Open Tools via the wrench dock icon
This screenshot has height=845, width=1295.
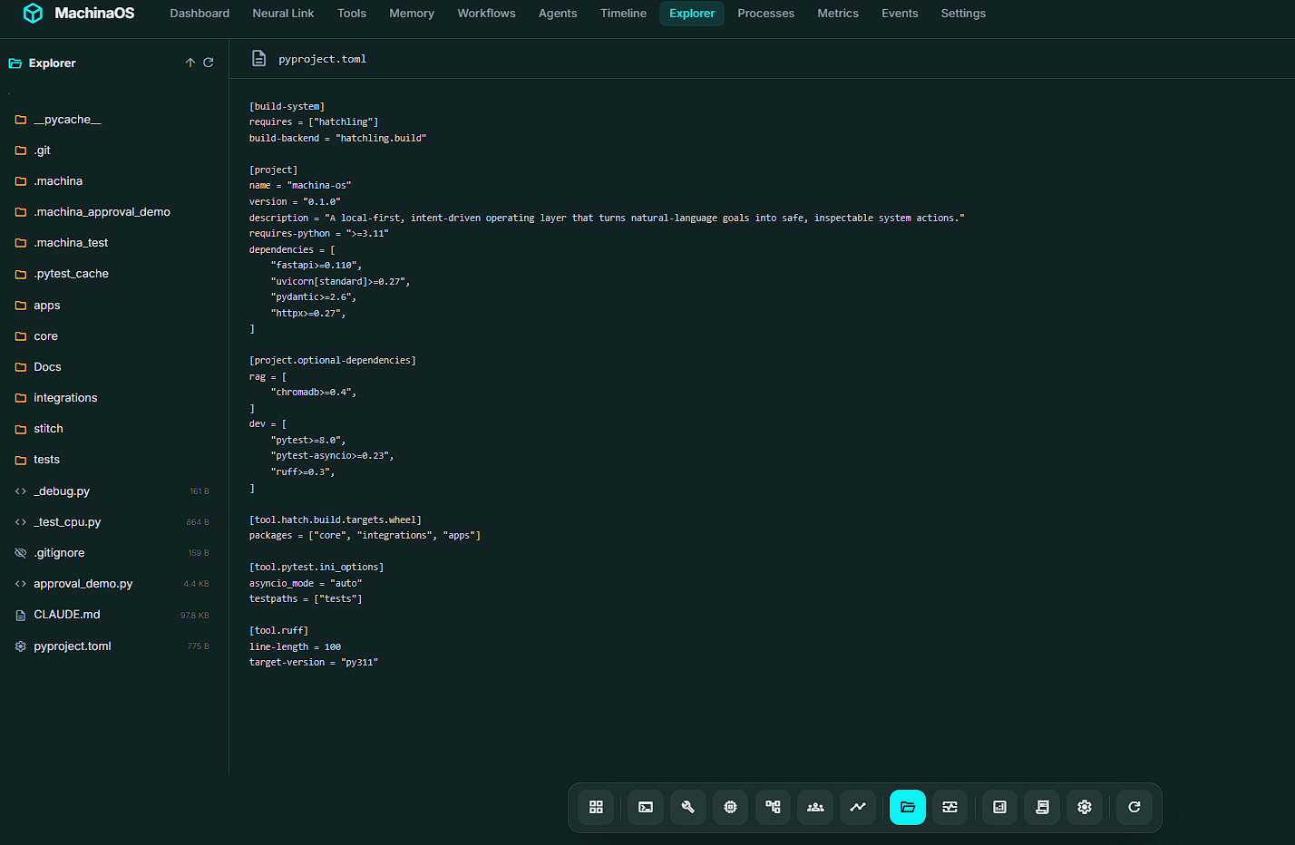tap(688, 807)
